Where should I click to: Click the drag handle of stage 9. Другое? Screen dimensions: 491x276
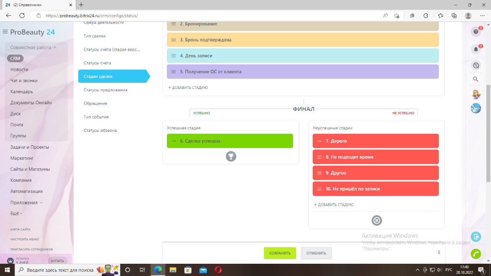pos(319,173)
